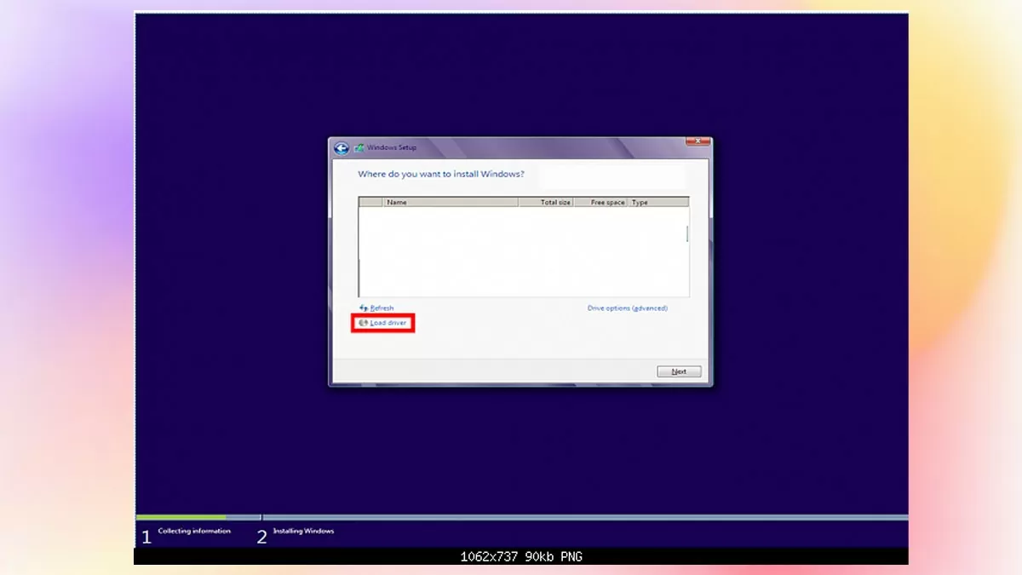Click the Windows Setup icon in title bar
This screenshot has width=1022, height=575.
(x=359, y=147)
